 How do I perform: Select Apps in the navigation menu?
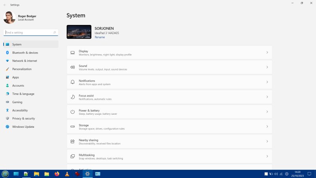tap(15, 78)
